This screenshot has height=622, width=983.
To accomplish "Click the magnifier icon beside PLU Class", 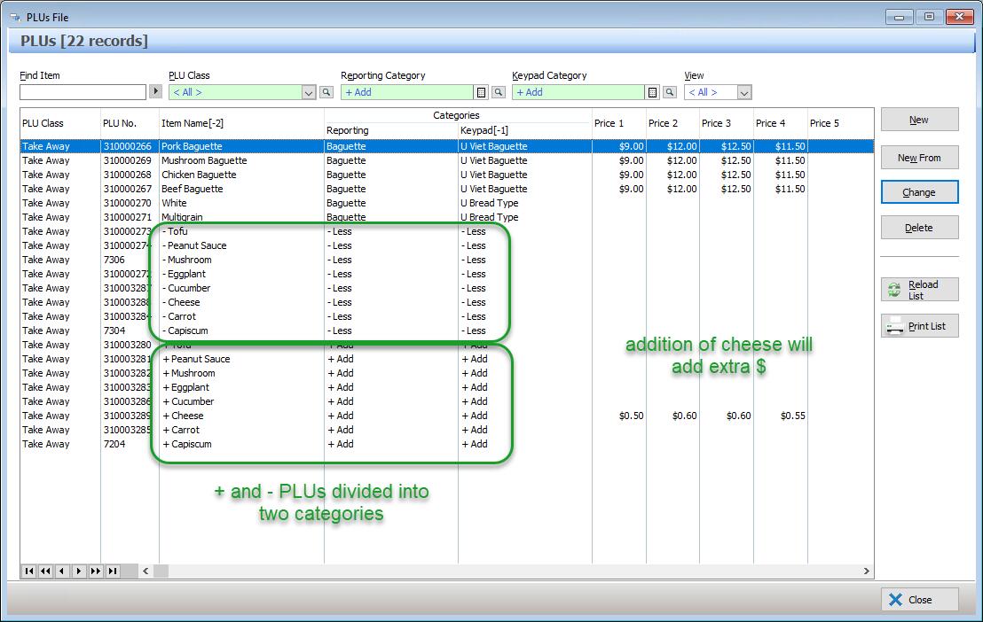I will pos(326,92).
